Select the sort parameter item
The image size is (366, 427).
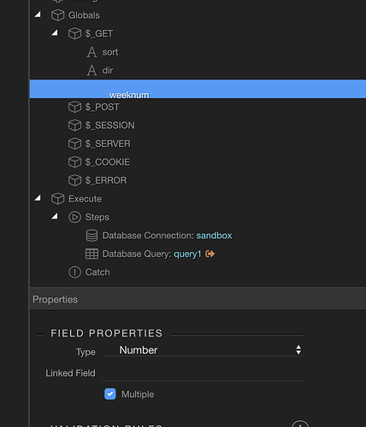(x=110, y=52)
